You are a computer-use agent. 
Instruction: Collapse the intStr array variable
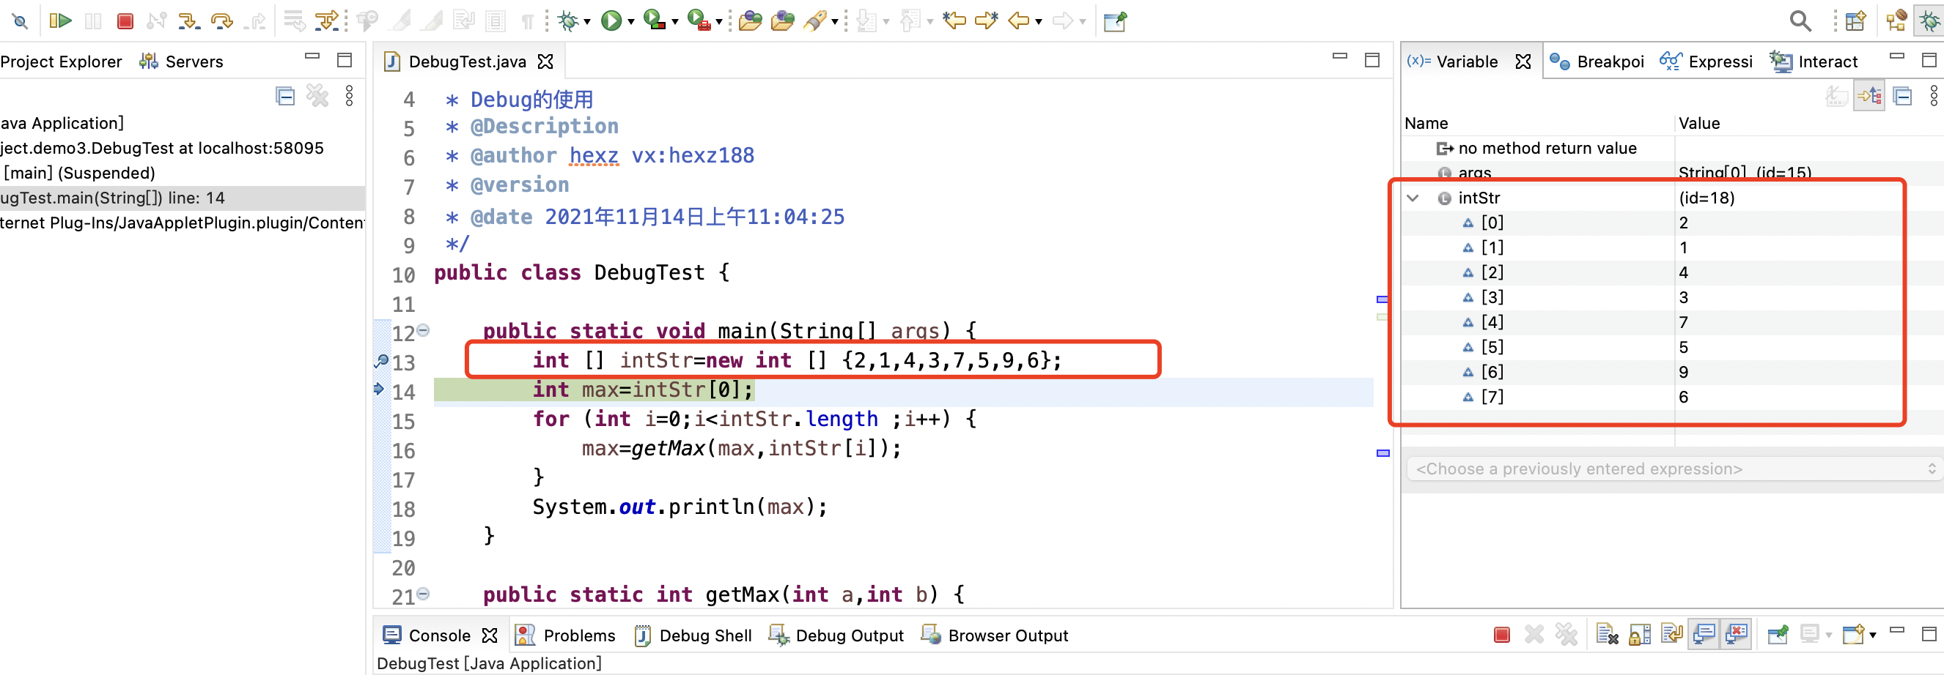click(1413, 198)
